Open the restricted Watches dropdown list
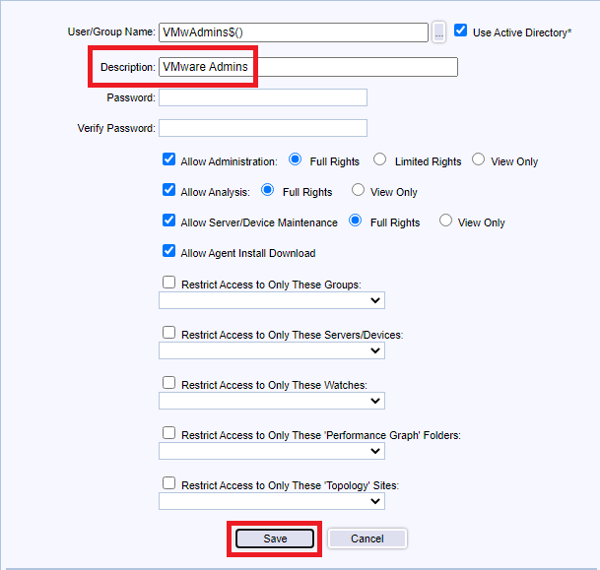The height and width of the screenshot is (570, 600). pos(271,401)
